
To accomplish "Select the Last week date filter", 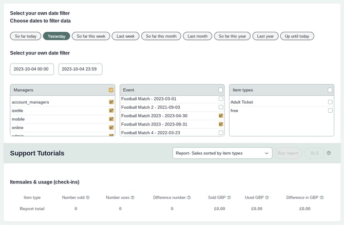I will (125, 36).
